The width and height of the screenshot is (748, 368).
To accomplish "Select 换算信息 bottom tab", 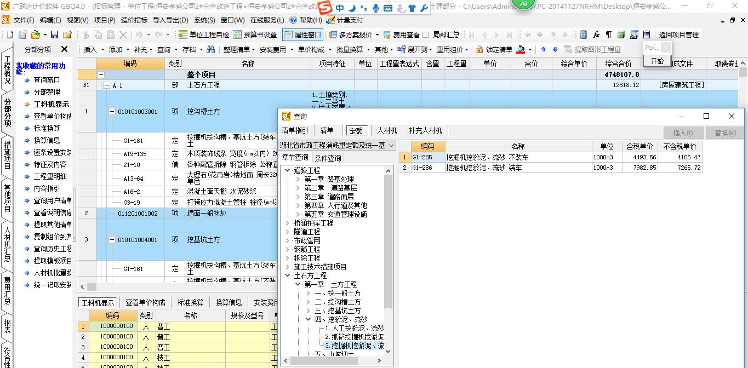I will (x=229, y=302).
